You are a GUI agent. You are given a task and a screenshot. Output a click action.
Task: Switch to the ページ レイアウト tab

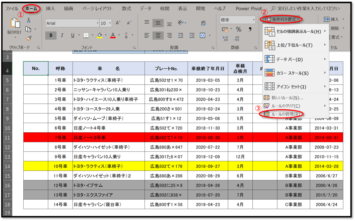(x=97, y=9)
